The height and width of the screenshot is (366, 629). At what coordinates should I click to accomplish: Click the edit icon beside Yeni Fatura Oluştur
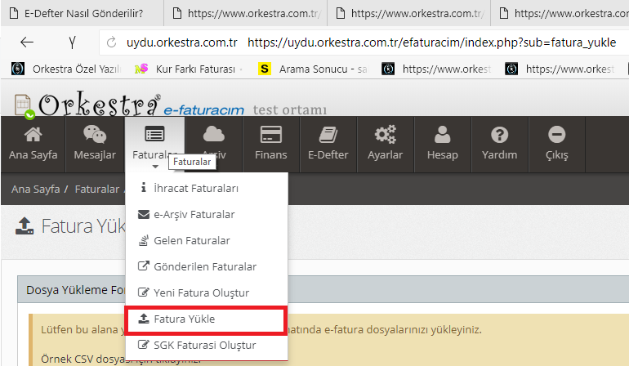click(x=143, y=292)
